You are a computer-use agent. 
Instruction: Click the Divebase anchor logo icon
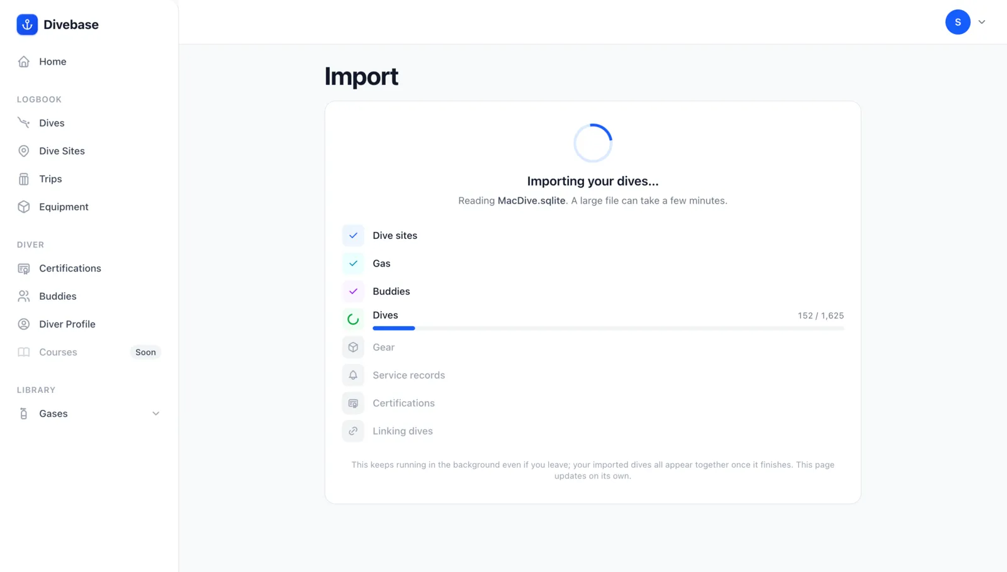pyautogui.click(x=27, y=25)
